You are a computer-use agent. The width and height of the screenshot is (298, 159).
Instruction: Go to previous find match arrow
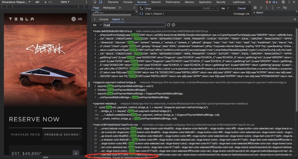[213, 8]
